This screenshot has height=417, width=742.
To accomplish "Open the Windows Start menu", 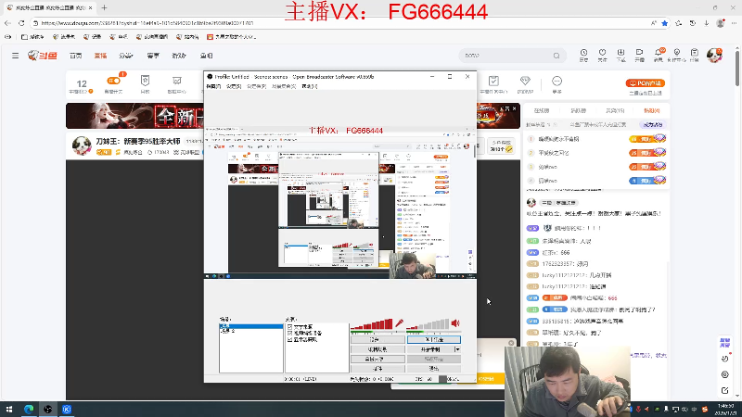I will coord(9,409).
